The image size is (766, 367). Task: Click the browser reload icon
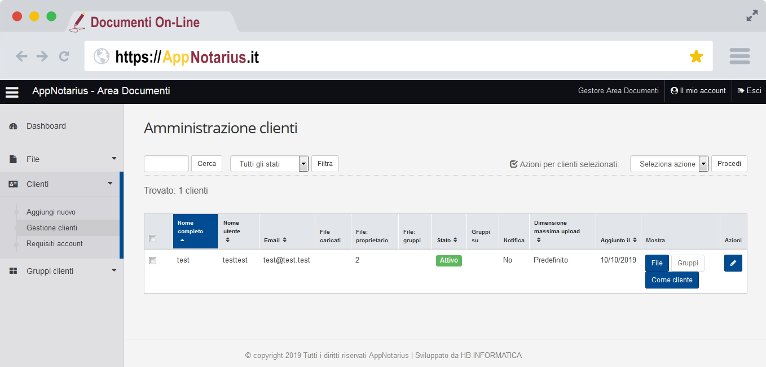pyautogui.click(x=64, y=56)
